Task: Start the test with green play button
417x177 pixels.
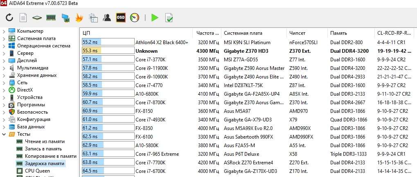Action: pyautogui.click(x=155, y=18)
